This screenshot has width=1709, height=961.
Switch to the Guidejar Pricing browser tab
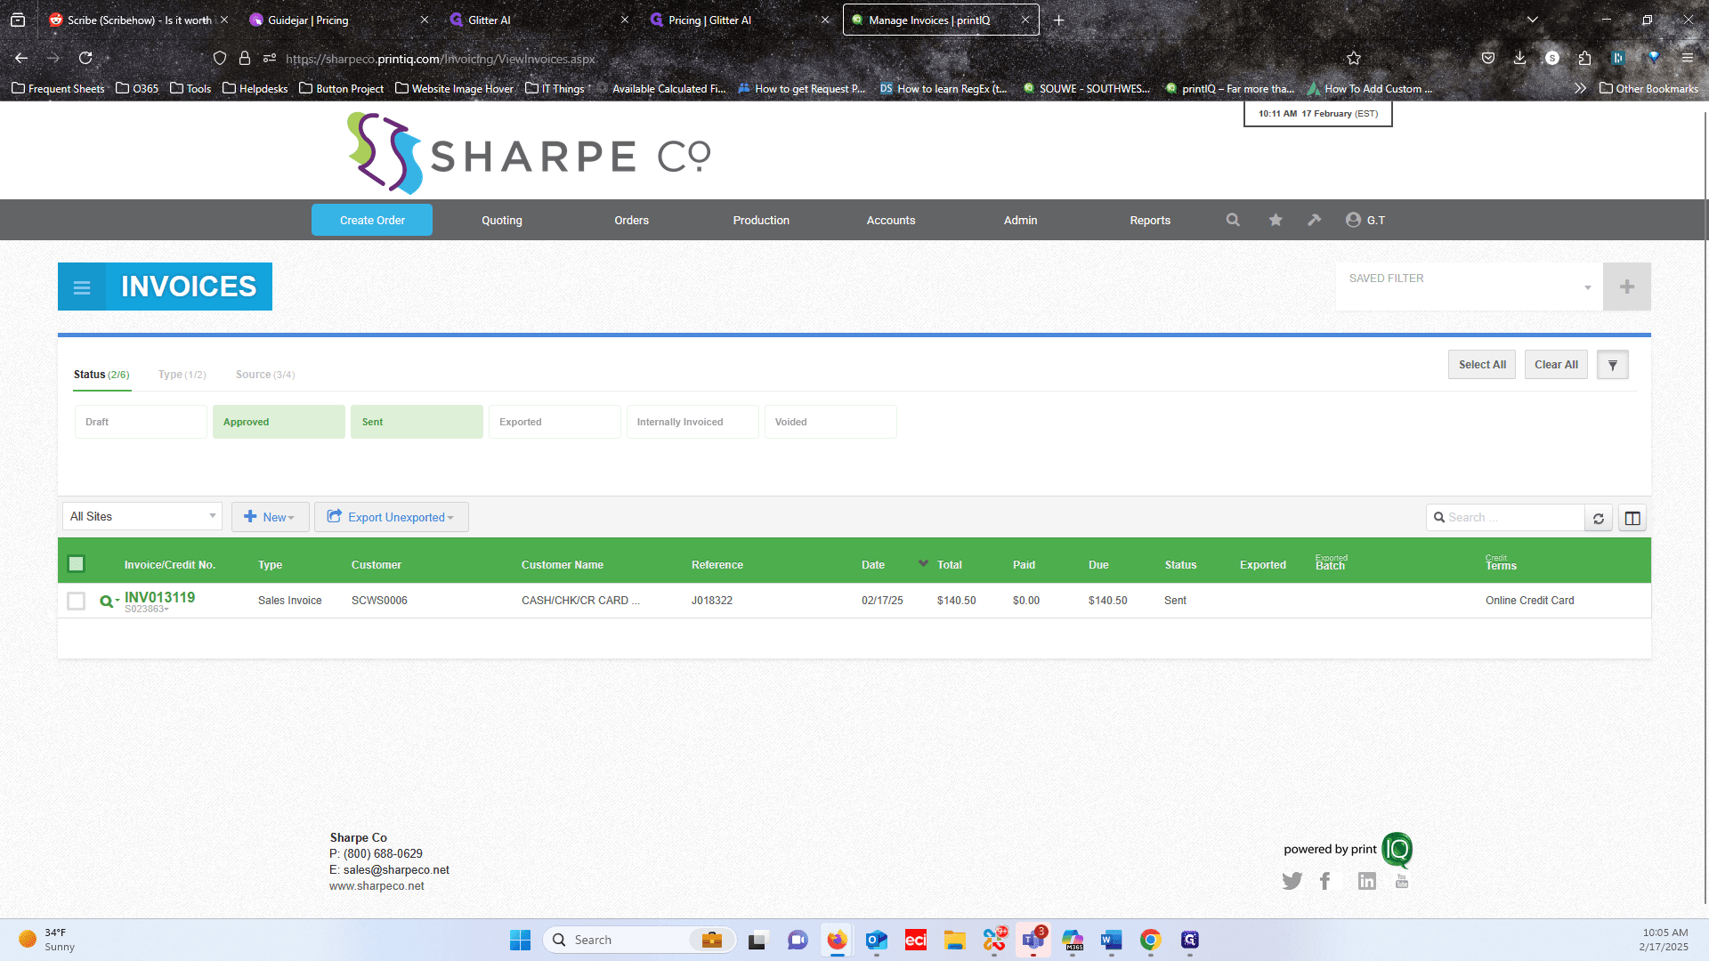[338, 20]
